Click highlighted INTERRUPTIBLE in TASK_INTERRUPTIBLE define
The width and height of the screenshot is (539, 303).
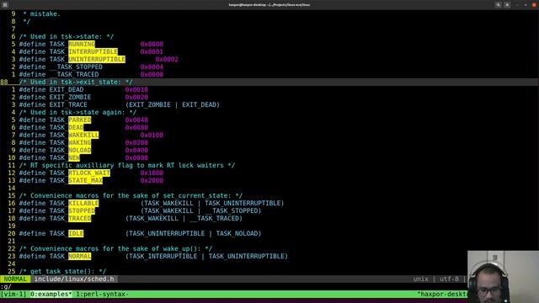point(93,51)
